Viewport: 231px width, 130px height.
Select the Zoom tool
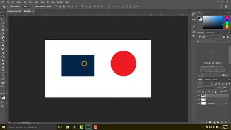click(x=3, y=87)
